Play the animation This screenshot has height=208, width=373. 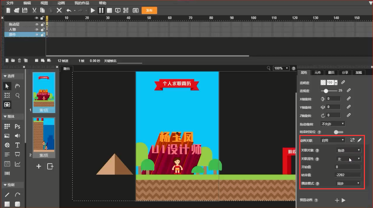coord(93,10)
